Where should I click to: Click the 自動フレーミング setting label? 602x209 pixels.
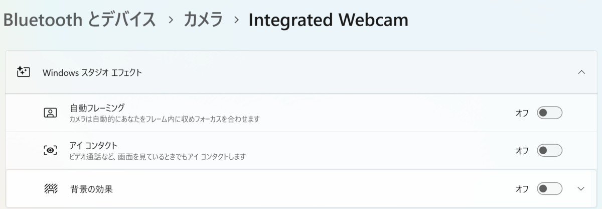click(97, 108)
